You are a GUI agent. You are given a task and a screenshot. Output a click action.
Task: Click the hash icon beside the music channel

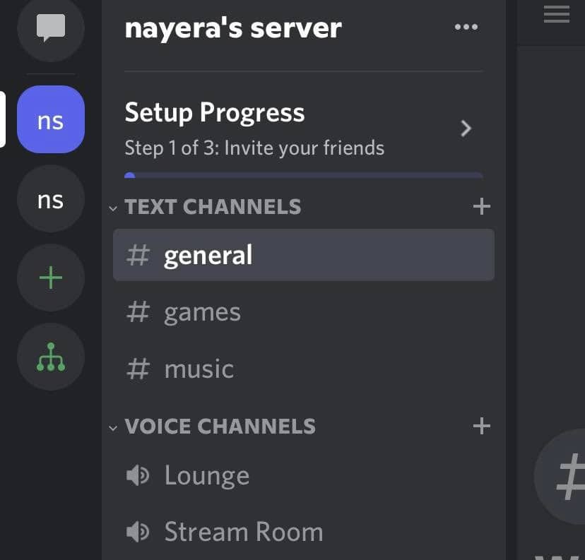coord(138,369)
